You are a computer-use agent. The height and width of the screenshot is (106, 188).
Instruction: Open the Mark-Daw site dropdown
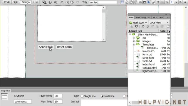point(138,22)
